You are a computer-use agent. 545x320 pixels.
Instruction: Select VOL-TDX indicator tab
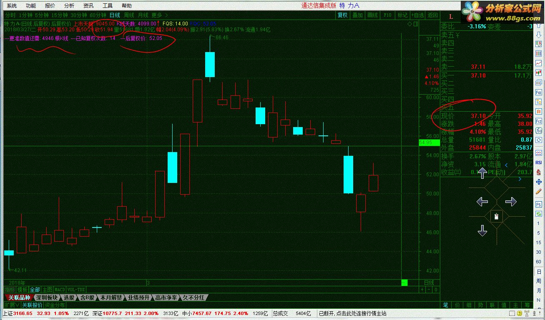76,290
